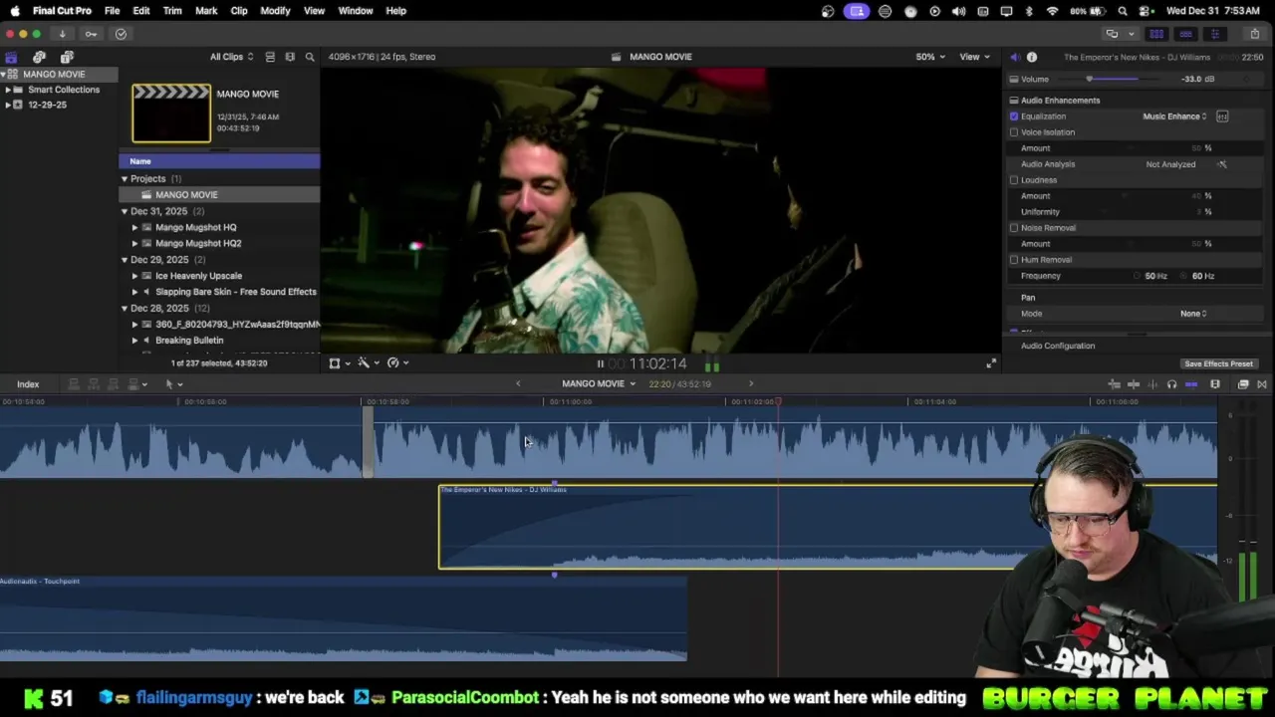Open the 50% viewer zoom dropdown
This screenshot has height=717, width=1275.
[x=930, y=57]
